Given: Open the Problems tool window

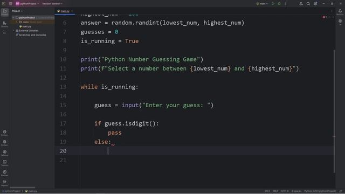Looking at the screenshot, I should pyautogui.click(x=5, y=173).
